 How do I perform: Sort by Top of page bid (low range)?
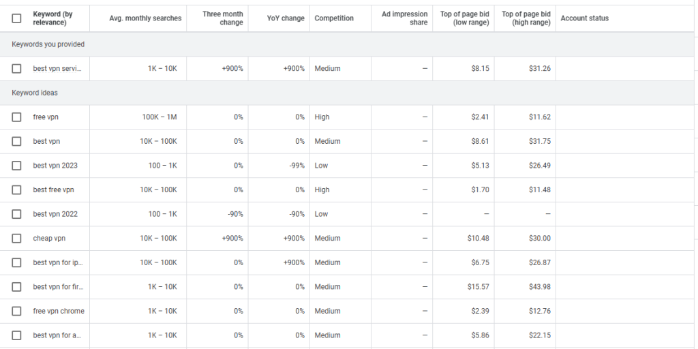[465, 18]
